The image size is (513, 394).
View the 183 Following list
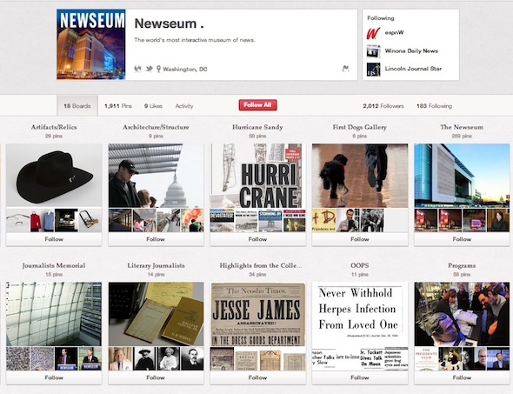click(434, 106)
